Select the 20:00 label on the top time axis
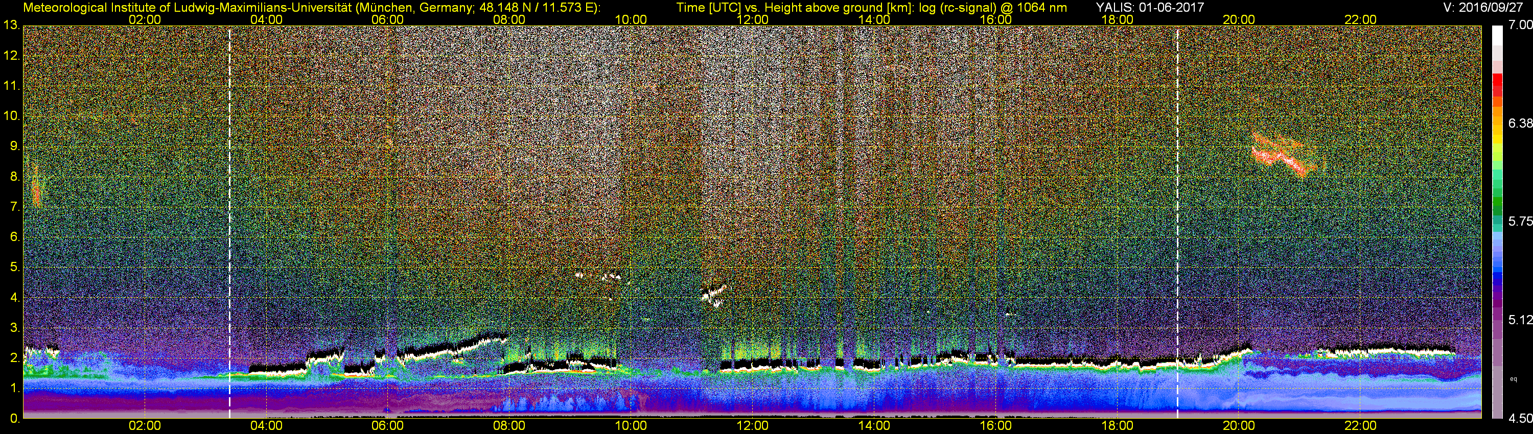 (x=1239, y=19)
